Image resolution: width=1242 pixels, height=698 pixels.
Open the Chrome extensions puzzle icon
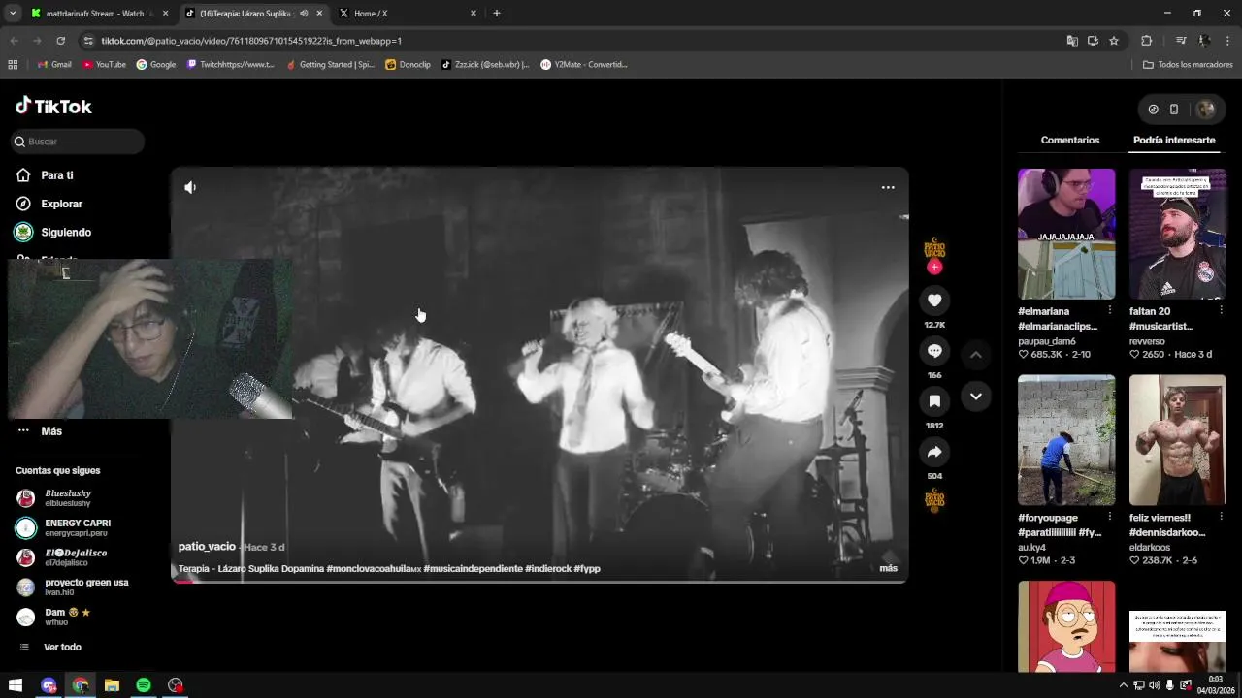tap(1146, 41)
